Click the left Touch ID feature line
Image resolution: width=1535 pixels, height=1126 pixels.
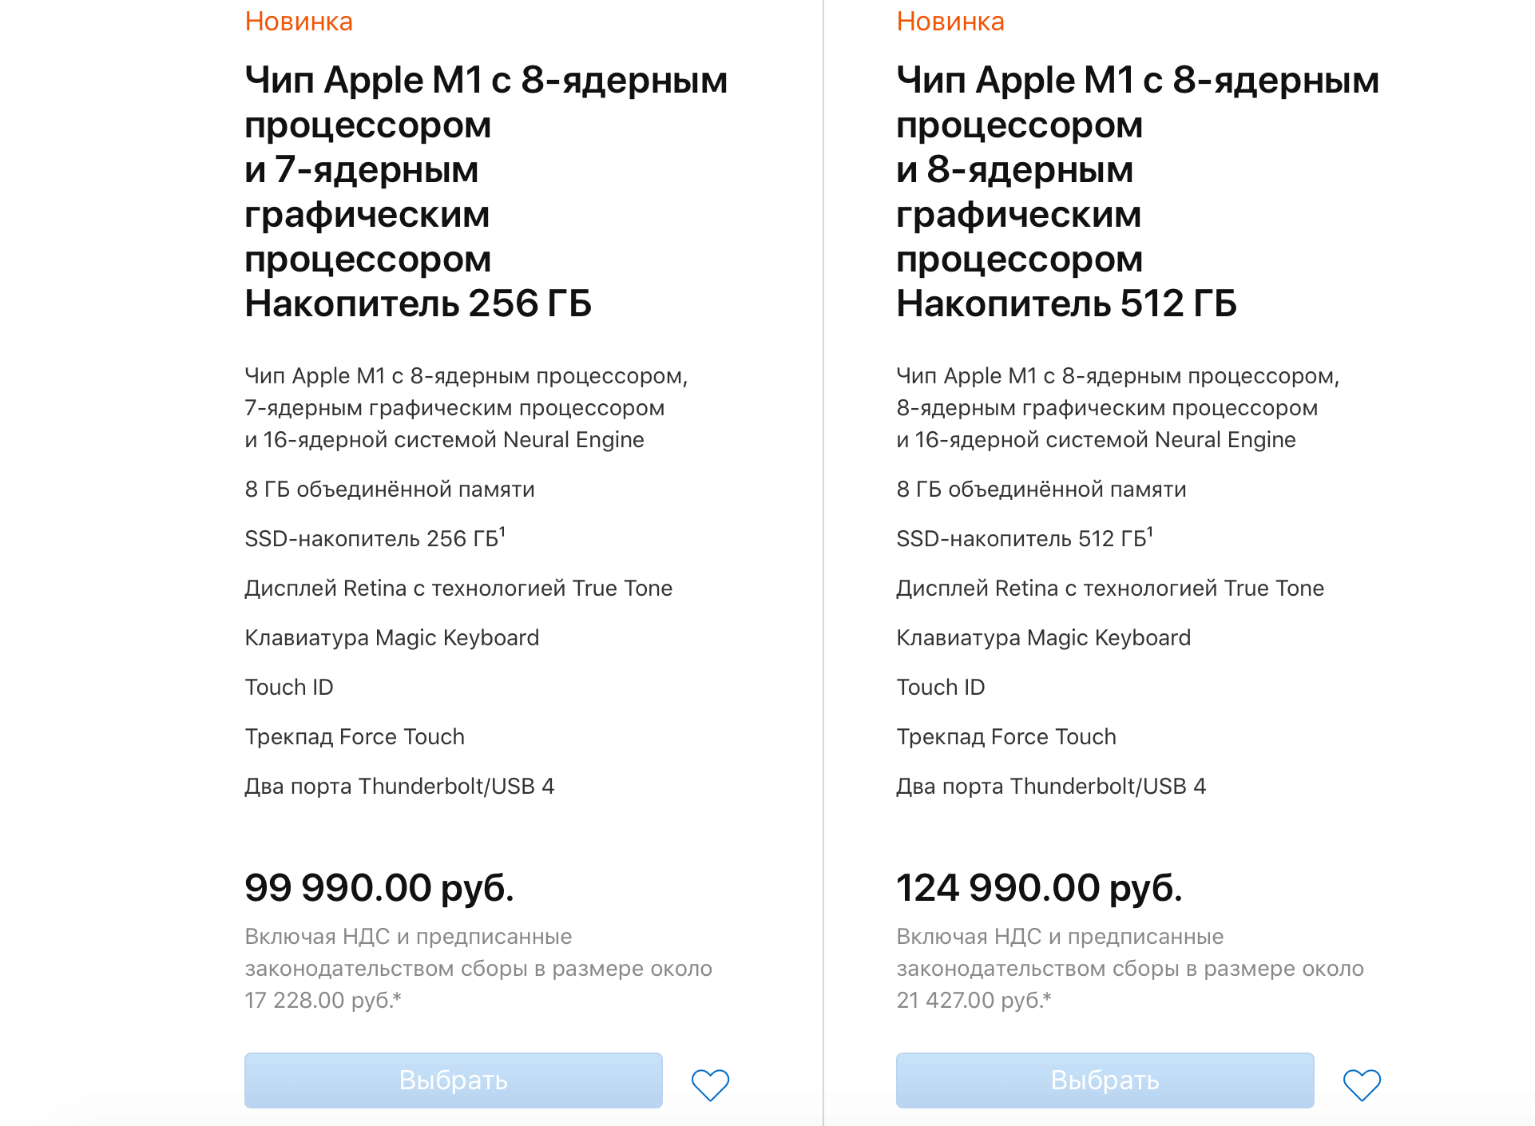(x=289, y=688)
